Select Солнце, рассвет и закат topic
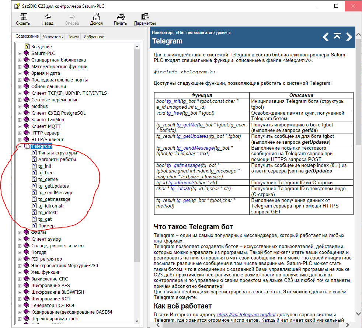 [x=58, y=245]
